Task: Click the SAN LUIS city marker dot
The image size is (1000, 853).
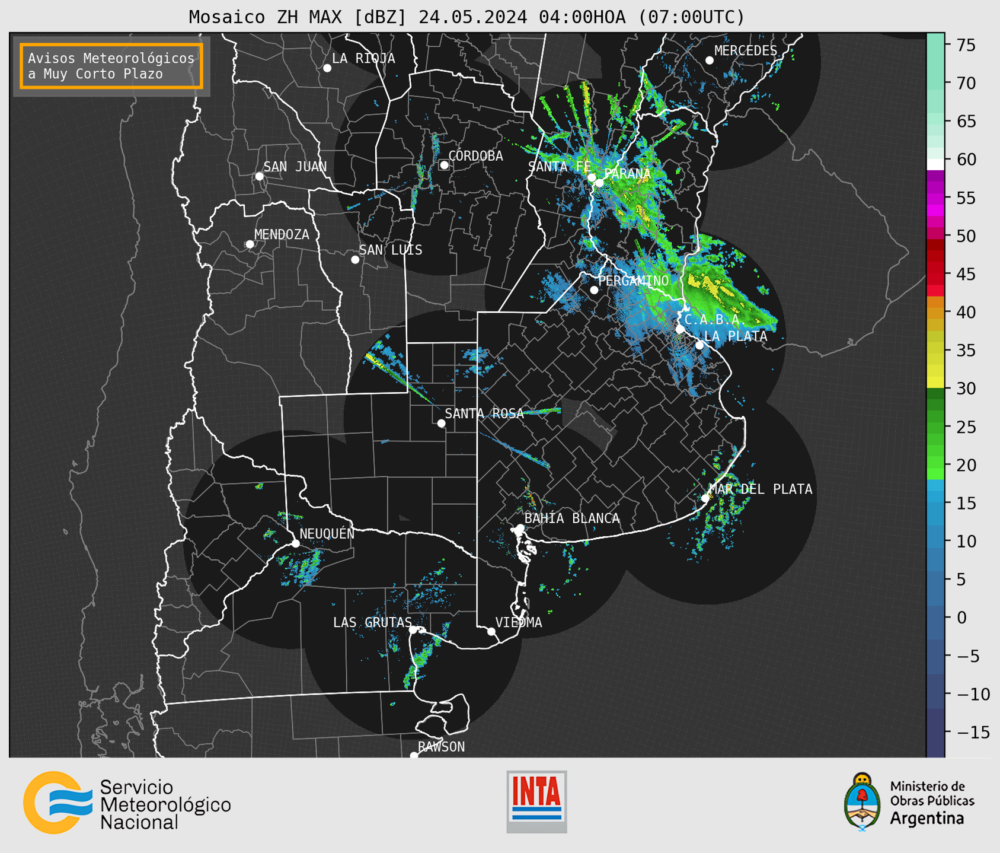Action: click(355, 260)
